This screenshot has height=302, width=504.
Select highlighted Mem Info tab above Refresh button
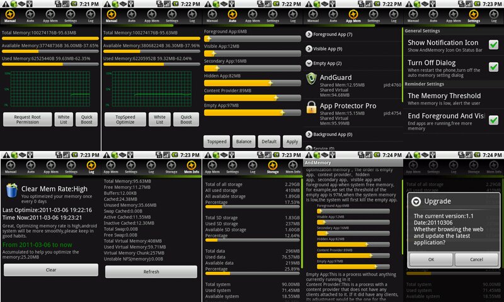coord(192,167)
